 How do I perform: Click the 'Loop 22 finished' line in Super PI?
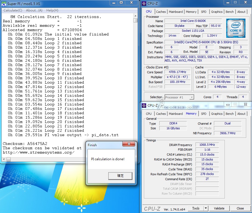pyautogui.click(x=64, y=130)
